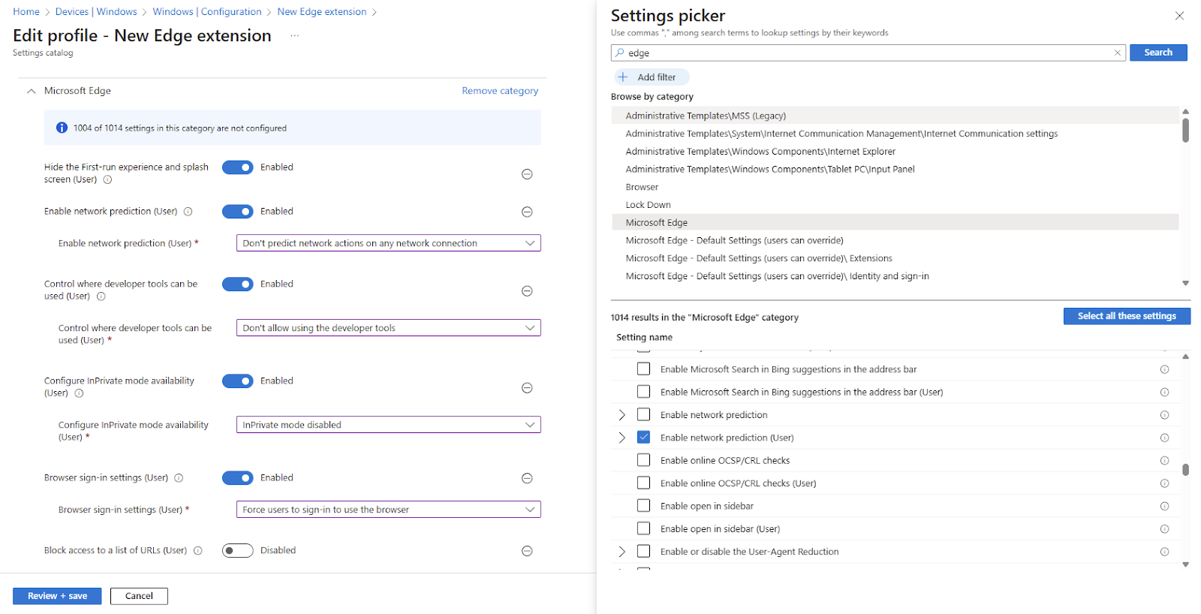Click the Remove category link
The height and width of the screenshot is (614, 1201).
500,91
